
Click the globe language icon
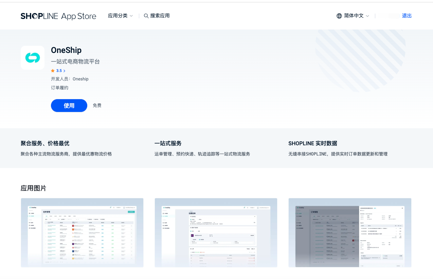339,16
